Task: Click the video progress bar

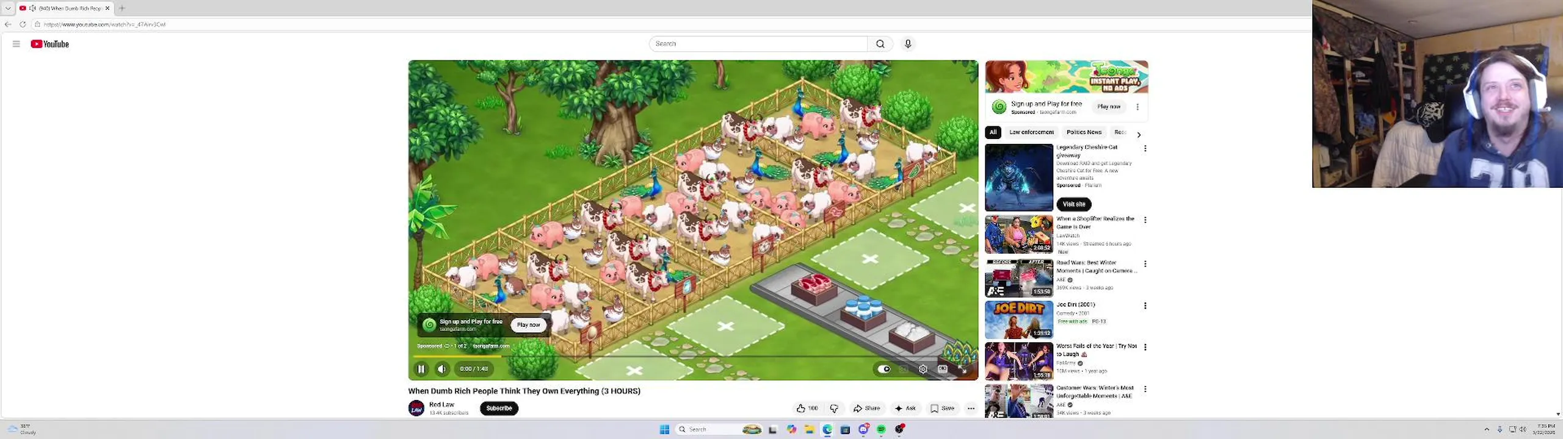Action: [x=693, y=356]
